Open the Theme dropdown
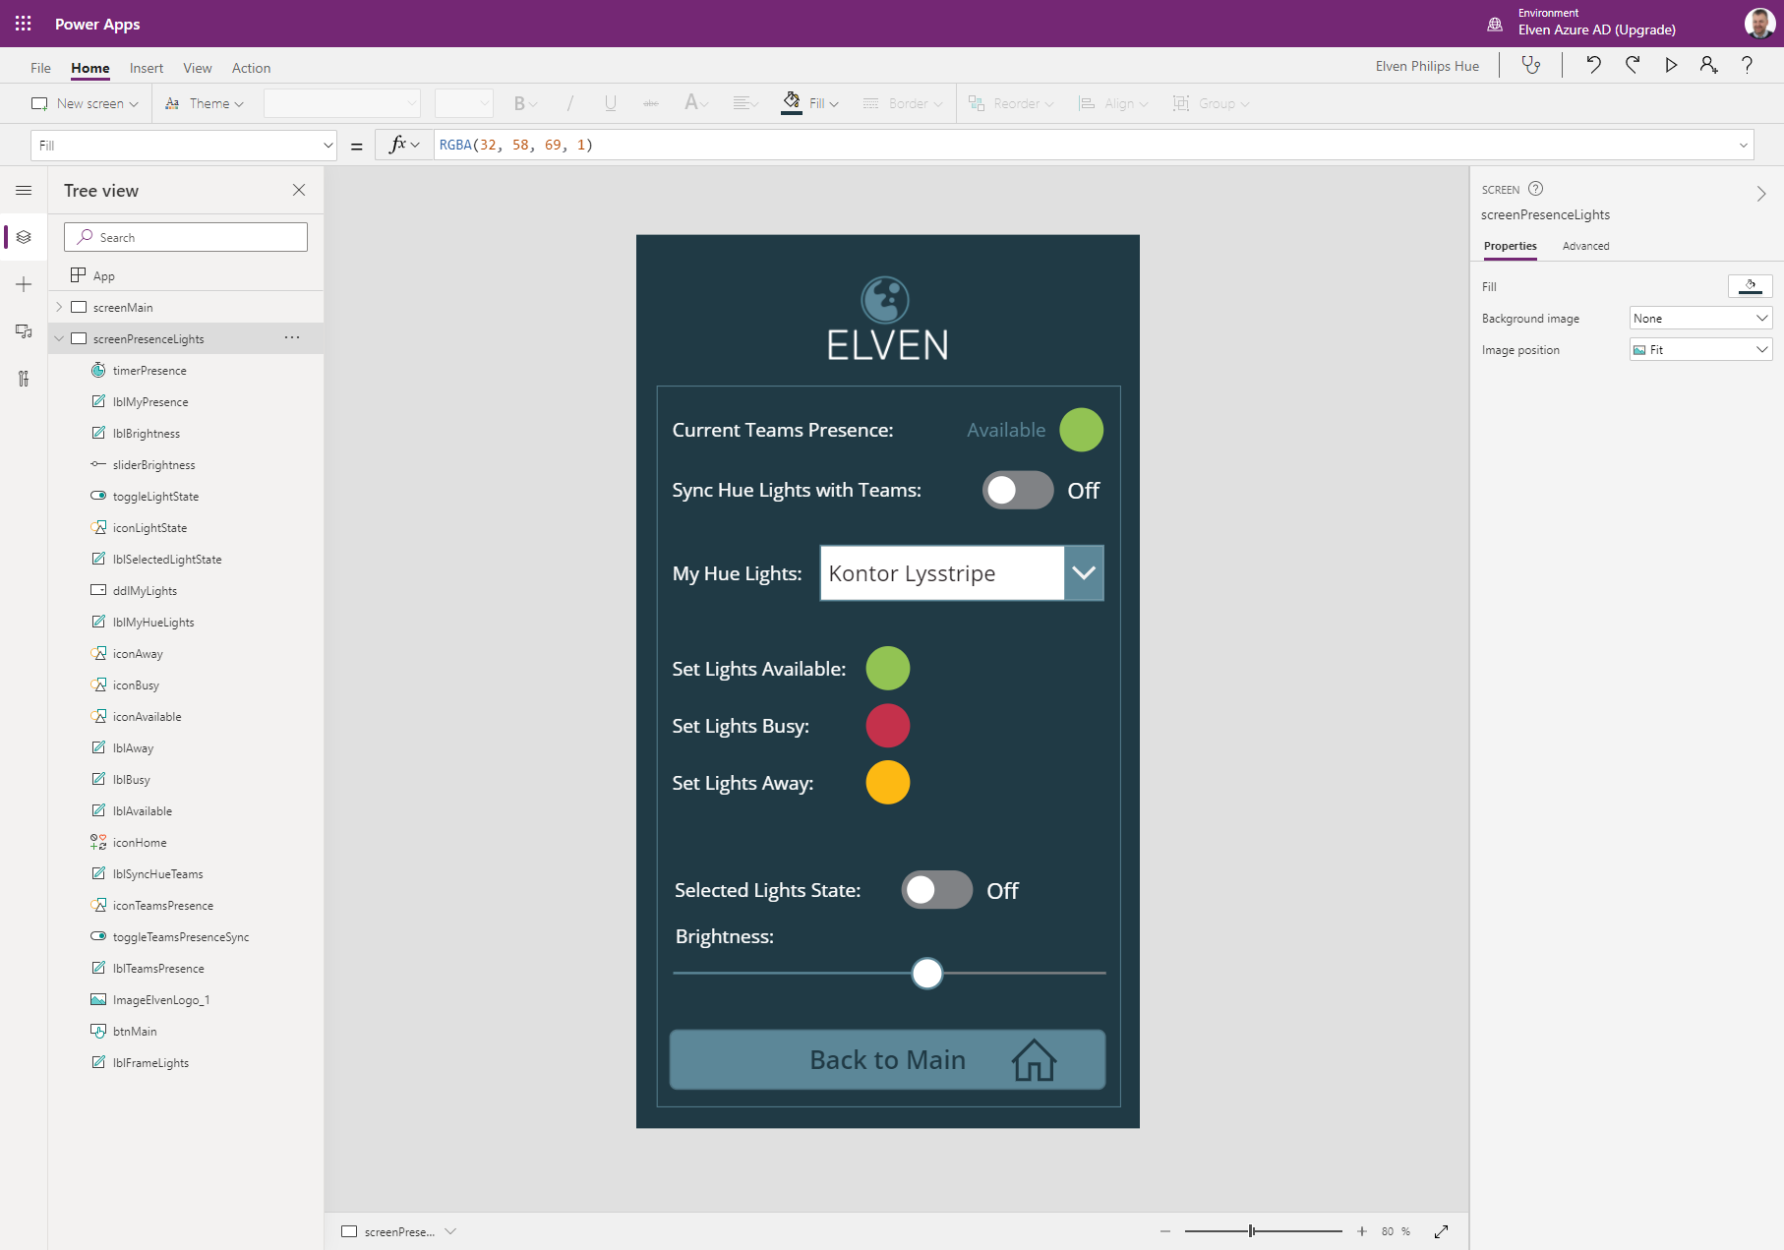Image resolution: width=1784 pixels, height=1250 pixels. pos(204,103)
